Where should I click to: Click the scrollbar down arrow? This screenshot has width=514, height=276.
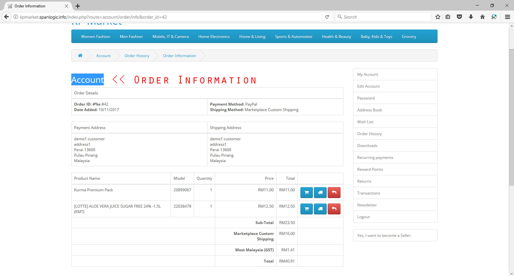coord(511,274)
